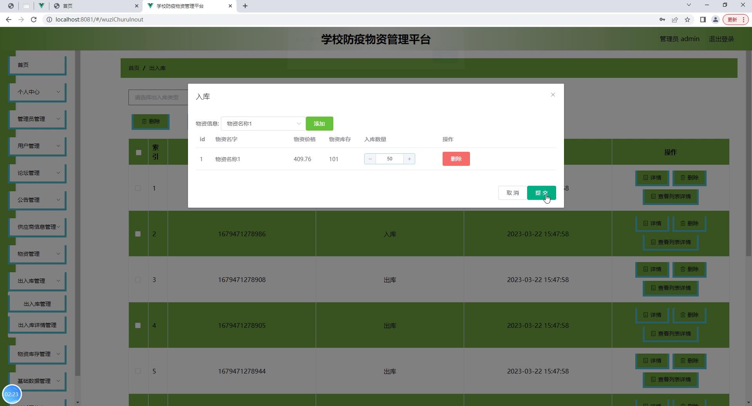This screenshot has height=406, width=752.
Task: Open 首页 in the sidebar
Action: tap(37, 65)
